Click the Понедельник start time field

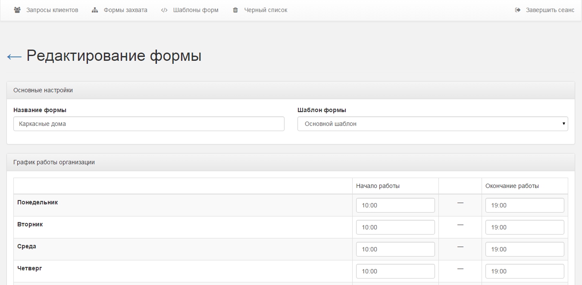pos(395,205)
